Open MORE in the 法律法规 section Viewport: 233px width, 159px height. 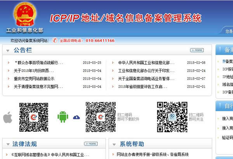[x=90, y=144]
